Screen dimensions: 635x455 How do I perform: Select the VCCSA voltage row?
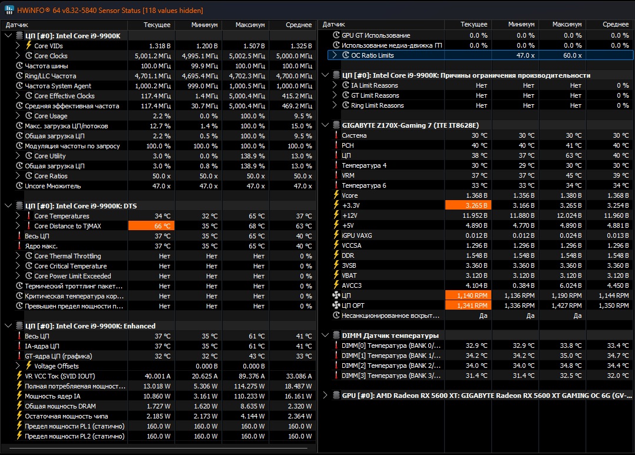click(476, 245)
